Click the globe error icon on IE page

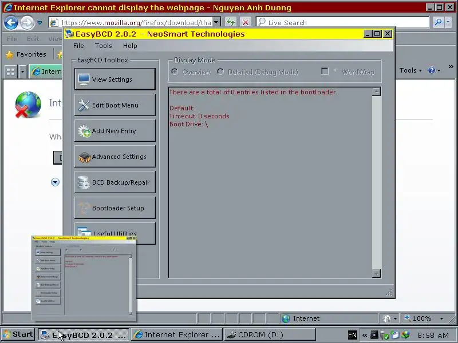[x=27, y=105]
